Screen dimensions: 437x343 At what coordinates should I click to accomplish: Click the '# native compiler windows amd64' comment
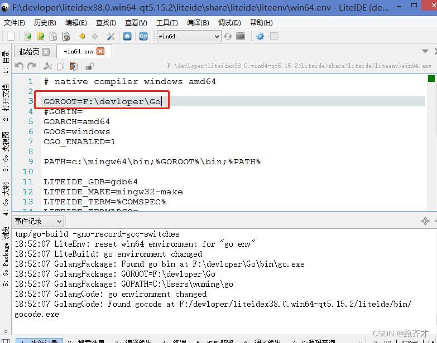coord(129,82)
